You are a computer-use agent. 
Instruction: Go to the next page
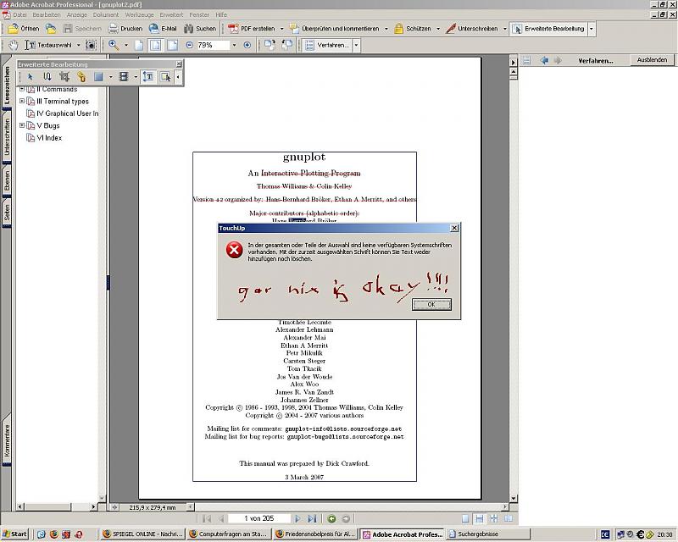pos(297,518)
